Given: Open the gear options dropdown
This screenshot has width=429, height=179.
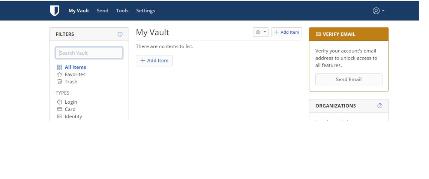Looking at the screenshot, I should [x=261, y=32].
